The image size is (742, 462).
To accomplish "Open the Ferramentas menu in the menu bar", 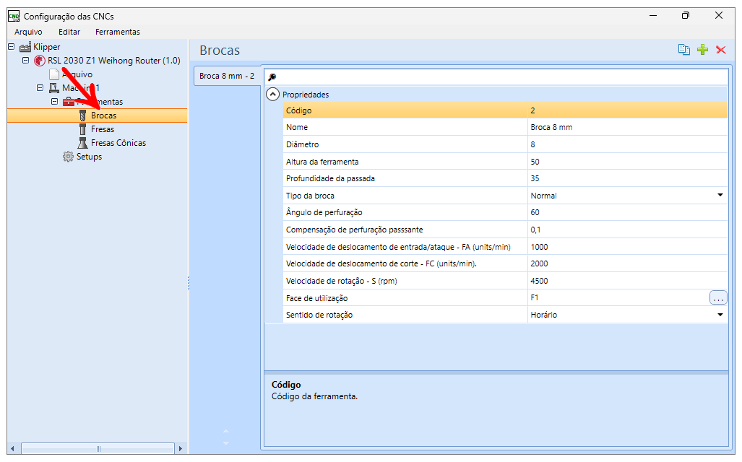I will [117, 32].
